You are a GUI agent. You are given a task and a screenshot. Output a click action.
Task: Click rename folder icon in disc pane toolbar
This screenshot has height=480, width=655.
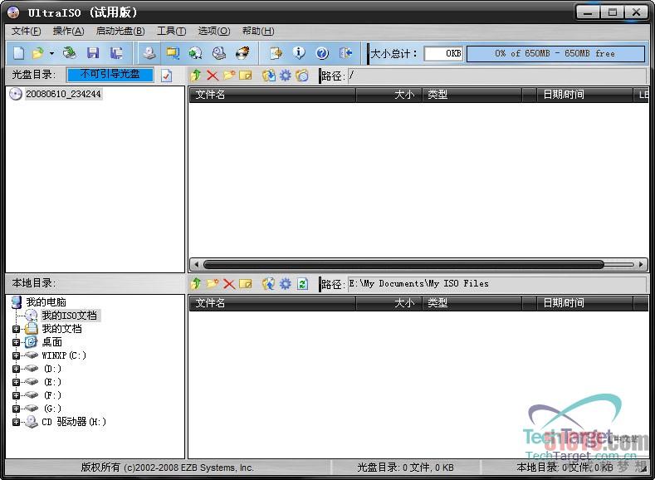point(246,76)
